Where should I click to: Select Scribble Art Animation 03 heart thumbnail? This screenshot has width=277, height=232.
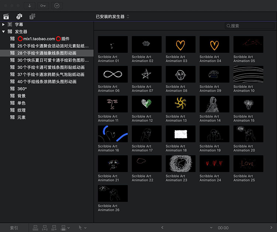[181, 44]
